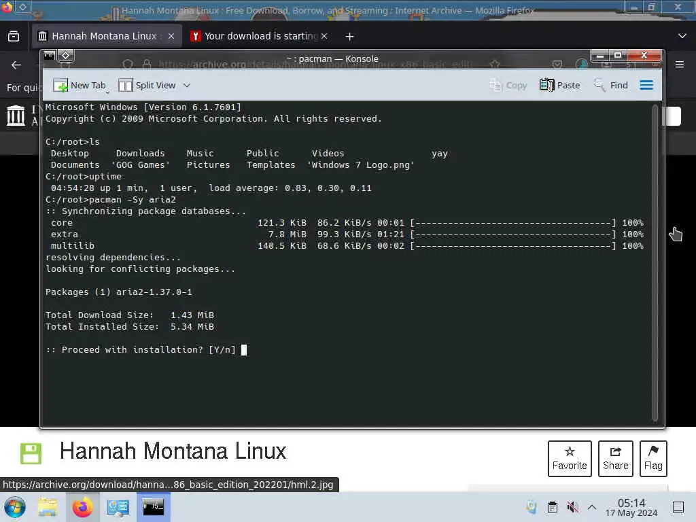This screenshot has width=696, height=522.
Task: Click the leftmost colorful tray icon beside the clipboard
Action: 532,507
